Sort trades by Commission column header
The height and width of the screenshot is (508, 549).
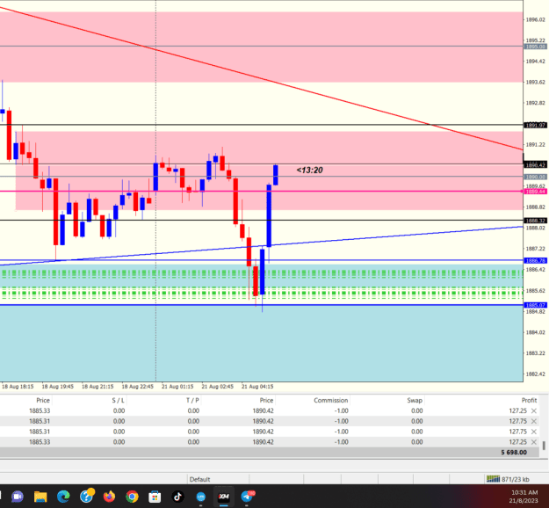pos(330,400)
